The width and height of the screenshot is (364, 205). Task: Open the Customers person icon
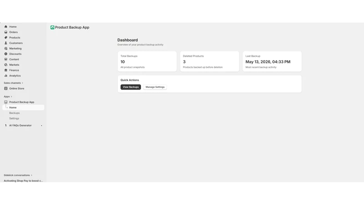6,43
